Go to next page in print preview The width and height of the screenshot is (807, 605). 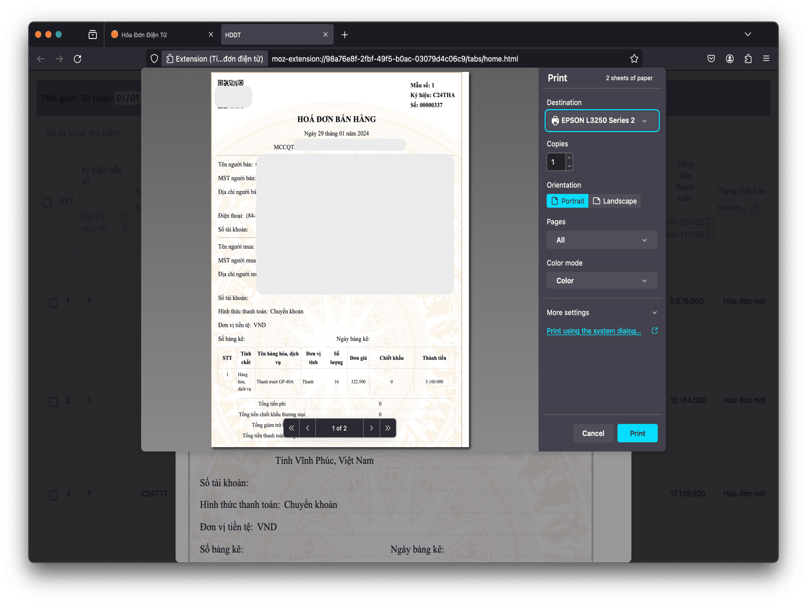(x=372, y=428)
